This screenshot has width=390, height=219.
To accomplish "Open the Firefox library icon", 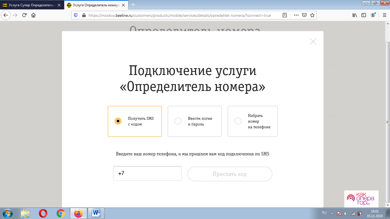I will tap(355, 15).
